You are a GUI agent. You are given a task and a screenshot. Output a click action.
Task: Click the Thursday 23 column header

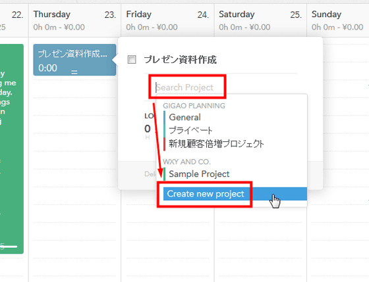pyautogui.click(x=74, y=20)
